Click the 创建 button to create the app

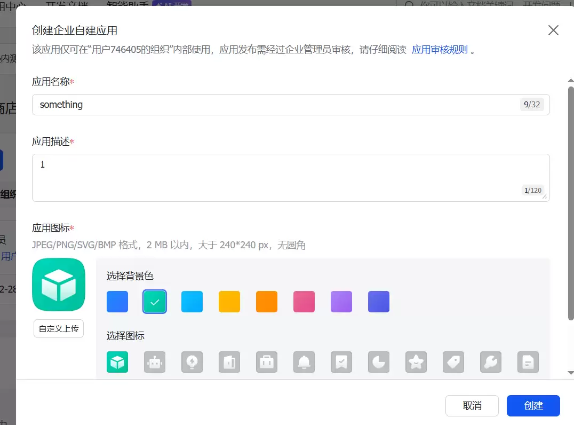click(x=533, y=405)
